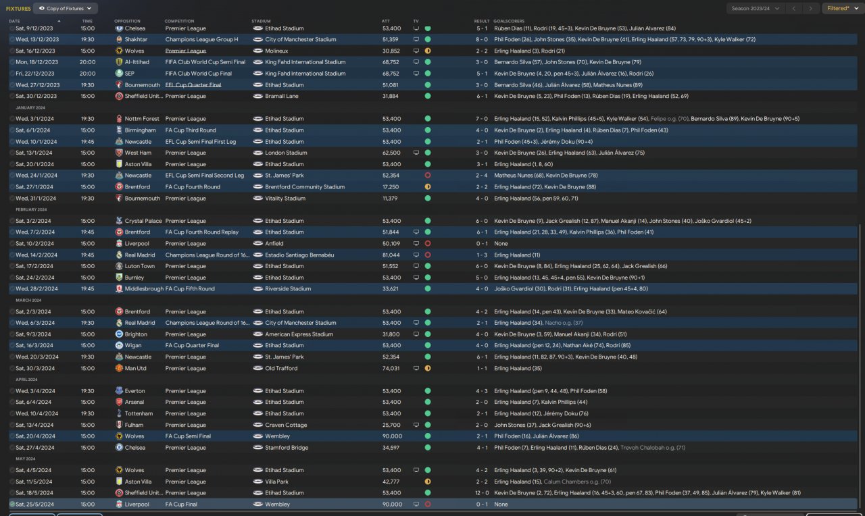Screen dimensions: 865x516
Task: Click the orange draw dot on the Man Utd row
Action: (x=428, y=369)
